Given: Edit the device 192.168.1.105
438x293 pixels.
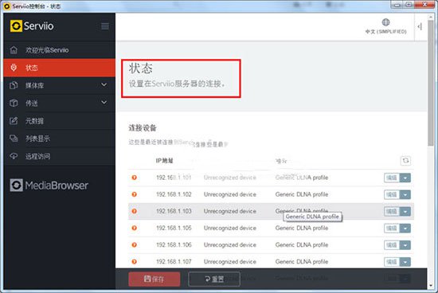Looking at the screenshot, I should point(392,229).
